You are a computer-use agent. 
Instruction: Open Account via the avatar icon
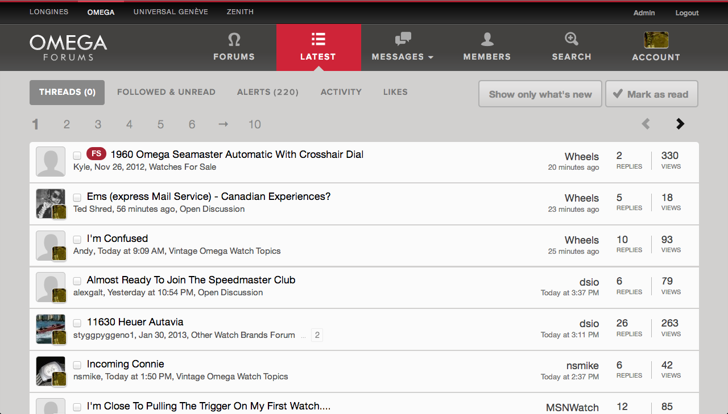point(656,40)
